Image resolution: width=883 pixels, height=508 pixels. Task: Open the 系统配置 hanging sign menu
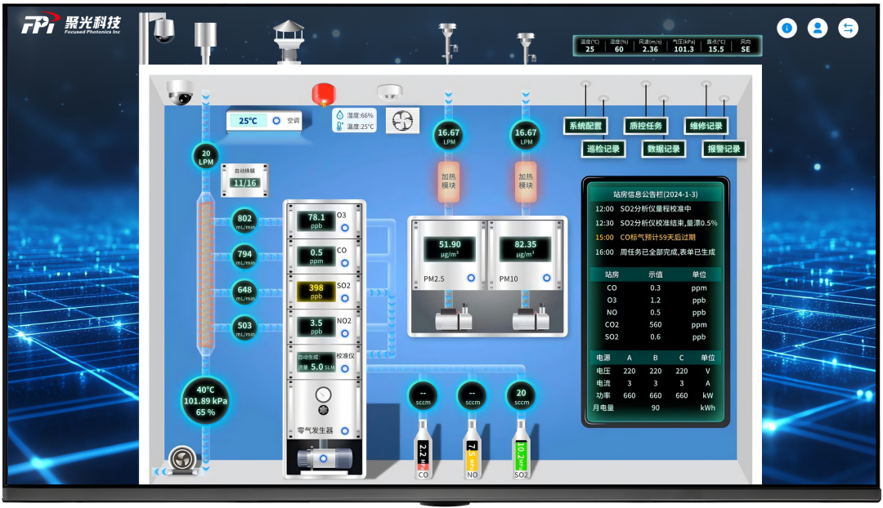(x=585, y=126)
